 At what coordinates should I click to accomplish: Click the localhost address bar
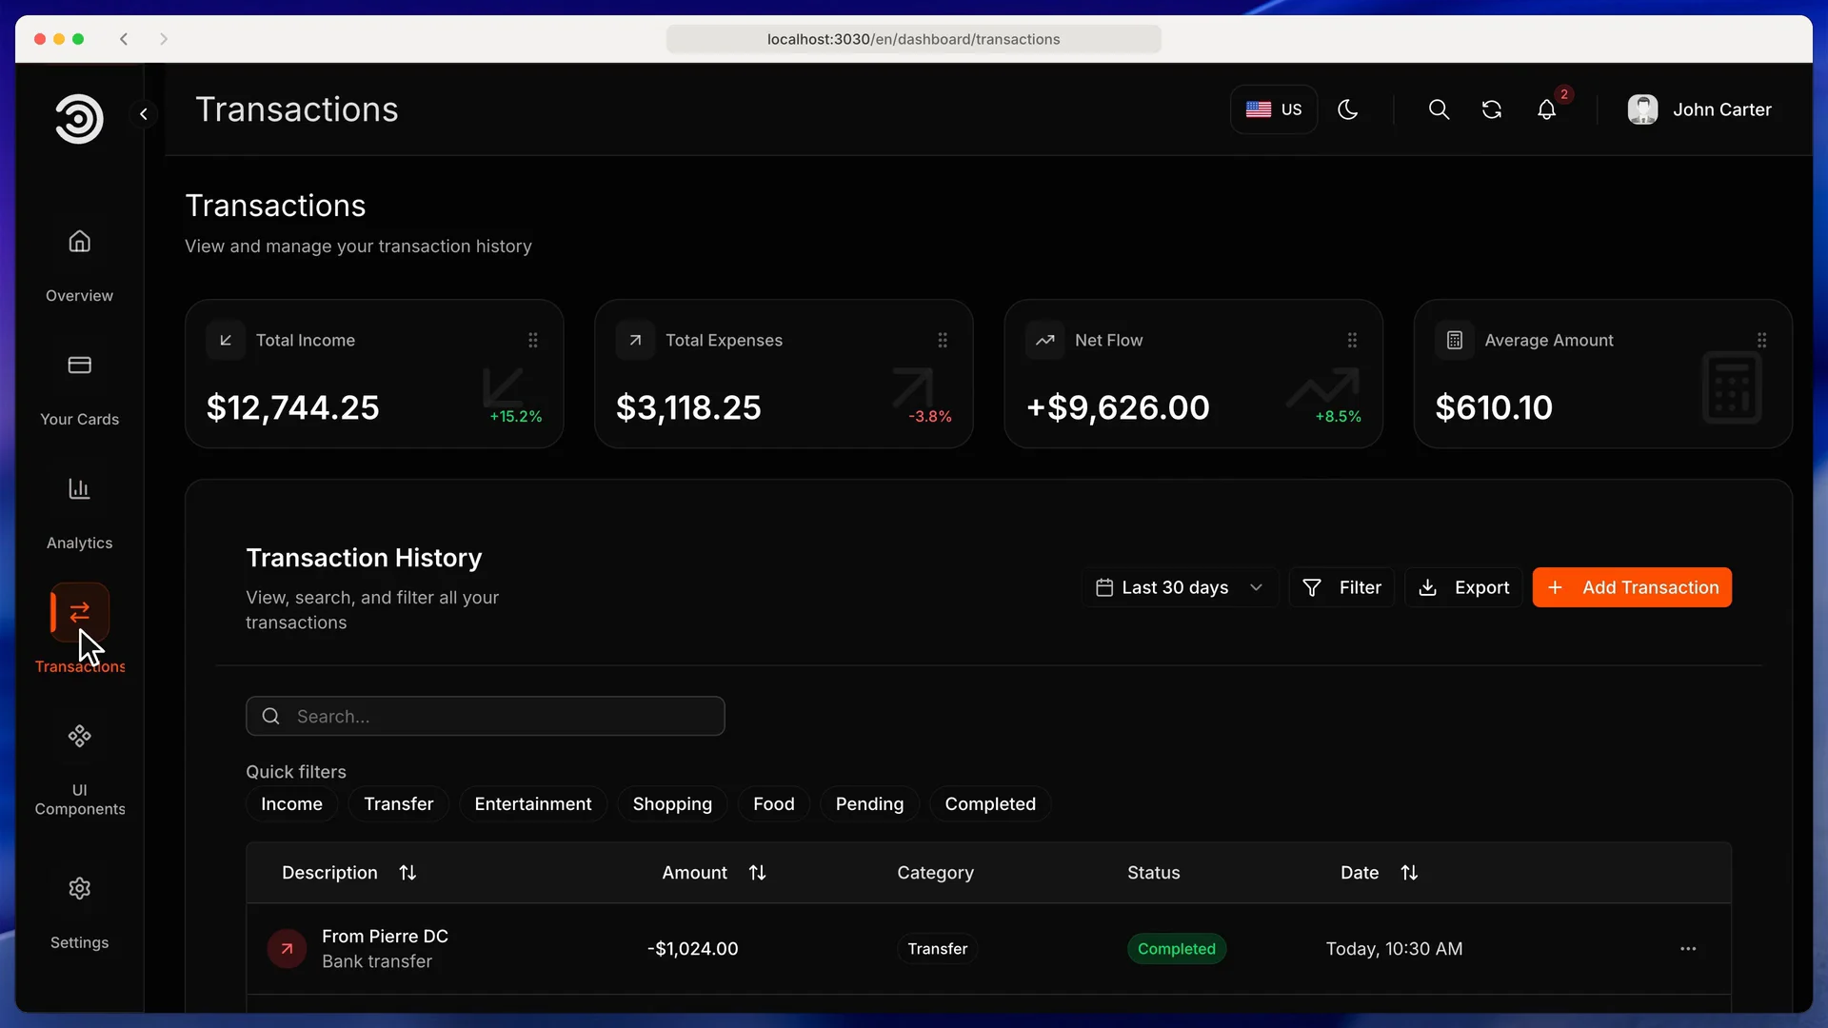(913, 39)
